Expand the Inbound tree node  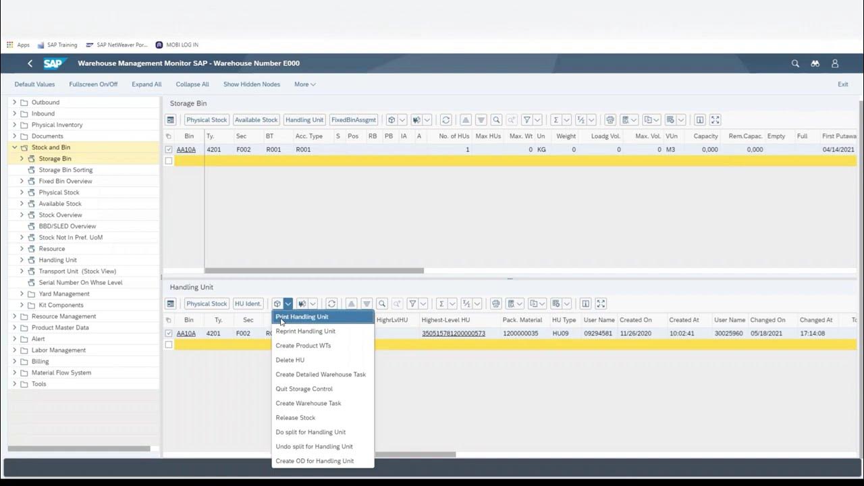point(14,113)
